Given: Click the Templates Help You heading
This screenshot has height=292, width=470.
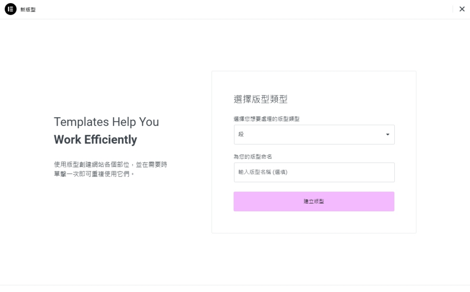Looking at the screenshot, I should (106, 122).
